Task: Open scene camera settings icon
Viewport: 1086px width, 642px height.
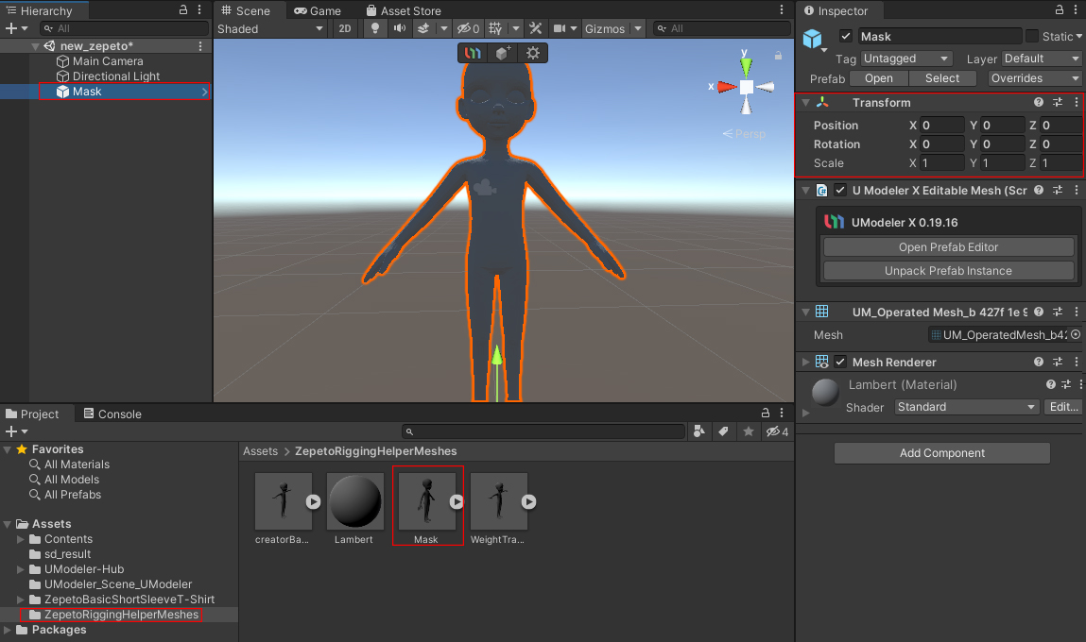Action: coord(560,28)
